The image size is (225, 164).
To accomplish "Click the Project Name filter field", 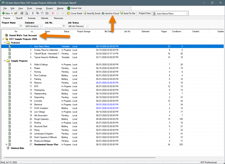I will (10, 26).
